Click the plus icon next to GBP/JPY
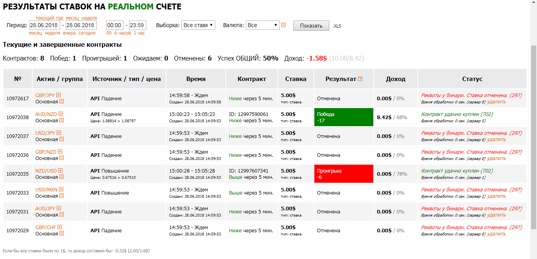This screenshot has width=537, height=259. coord(59,95)
